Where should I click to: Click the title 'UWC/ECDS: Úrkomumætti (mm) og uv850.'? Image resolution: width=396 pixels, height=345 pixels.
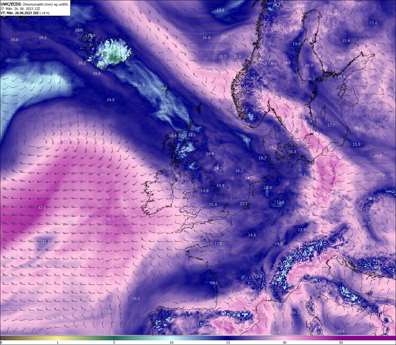coord(35,4)
